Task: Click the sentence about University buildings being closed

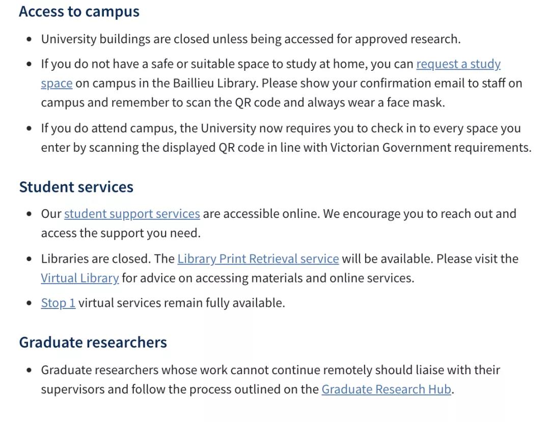Action: tap(251, 39)
